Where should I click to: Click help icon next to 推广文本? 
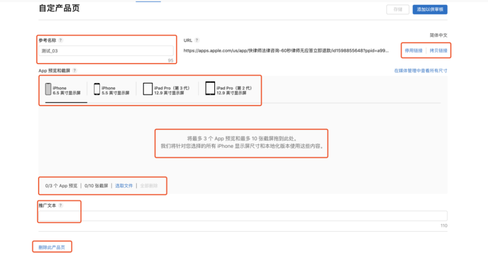(x=61, y=205)
